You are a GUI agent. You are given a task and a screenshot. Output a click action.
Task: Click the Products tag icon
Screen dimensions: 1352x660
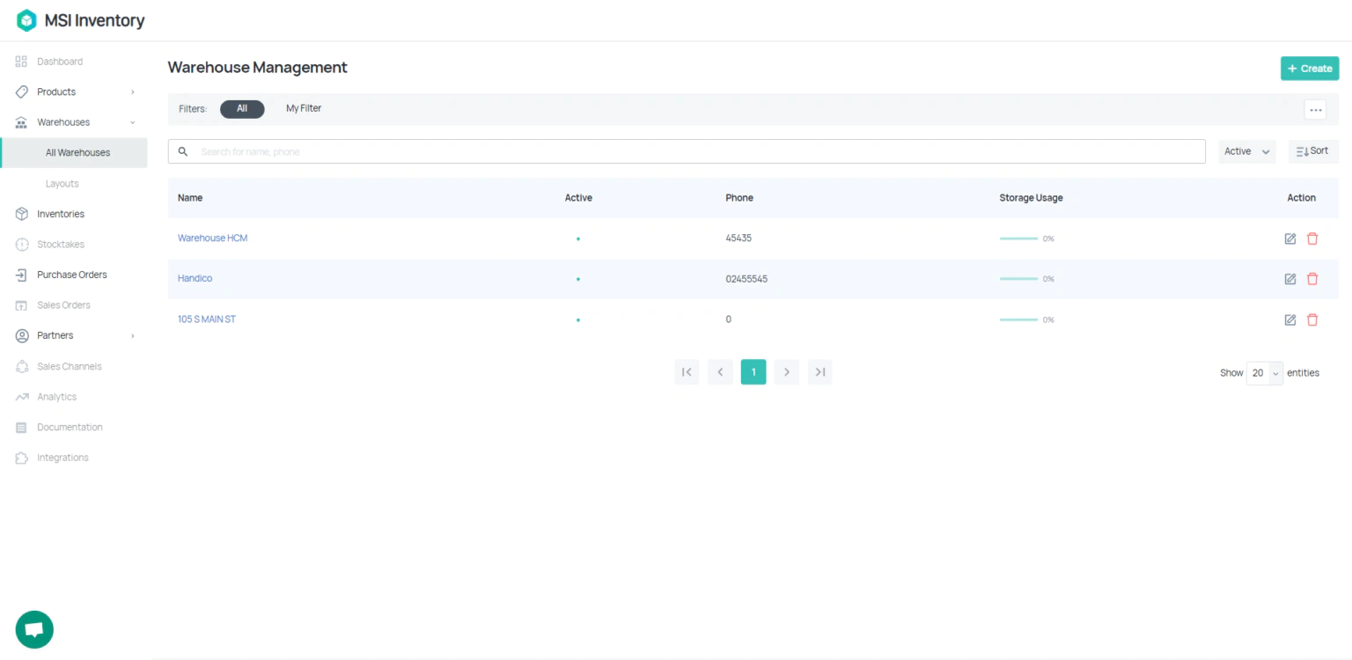(x=22, y=92)
